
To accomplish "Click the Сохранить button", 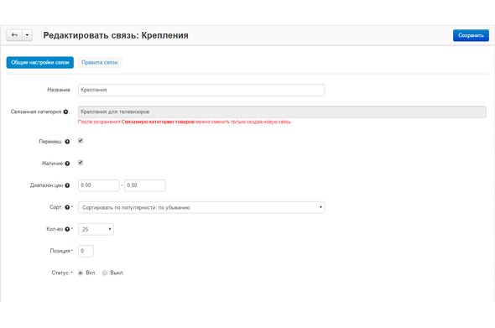I will (x=471, y=35).
